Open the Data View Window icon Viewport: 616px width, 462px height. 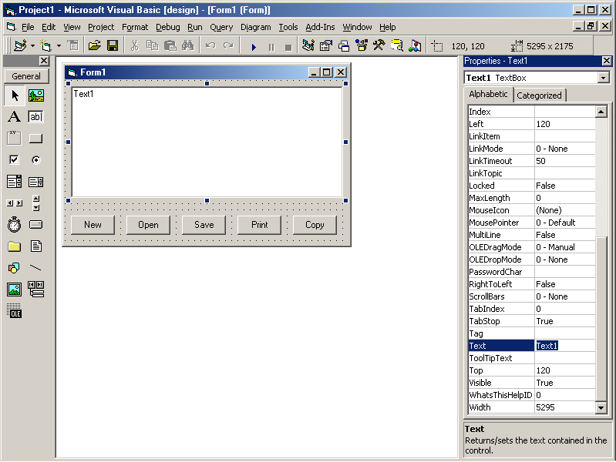(397, 46)
